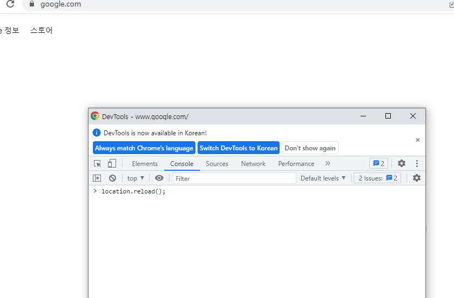Click Always match Chrome's language button
454x298 pixels.
click(x=144, y=148)
